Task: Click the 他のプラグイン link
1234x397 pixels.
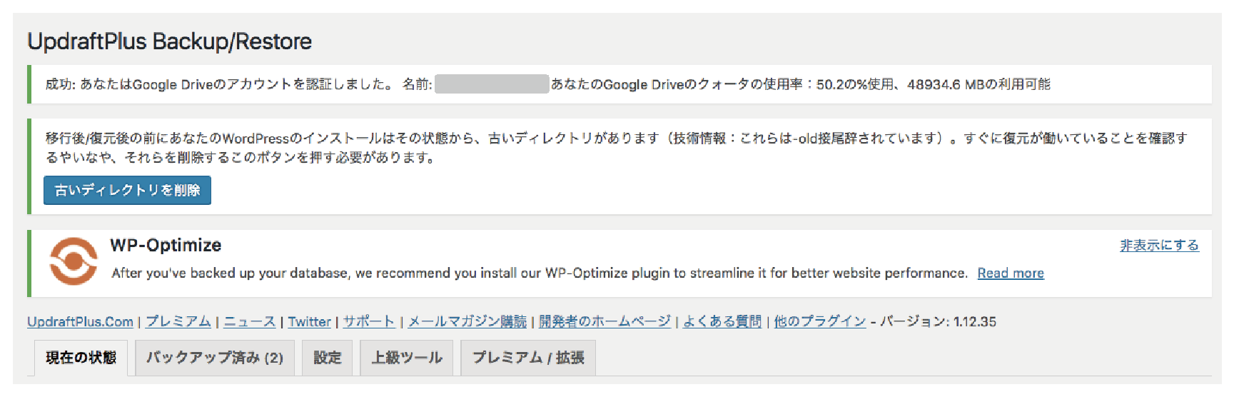Action: point(820,321)
